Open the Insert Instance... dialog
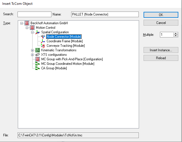 point(161,50)
